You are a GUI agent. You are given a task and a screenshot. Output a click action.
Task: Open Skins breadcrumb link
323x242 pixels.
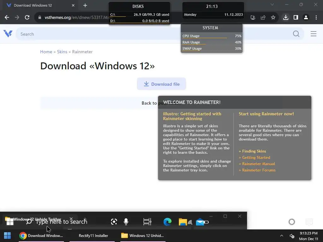[x=62, y=52]
